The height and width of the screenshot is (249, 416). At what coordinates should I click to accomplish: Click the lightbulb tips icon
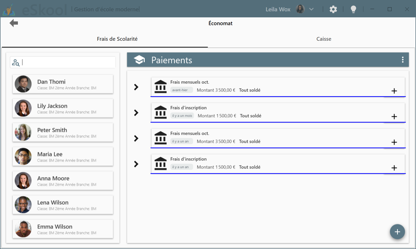pyautogui.click(x=353, y=10)
